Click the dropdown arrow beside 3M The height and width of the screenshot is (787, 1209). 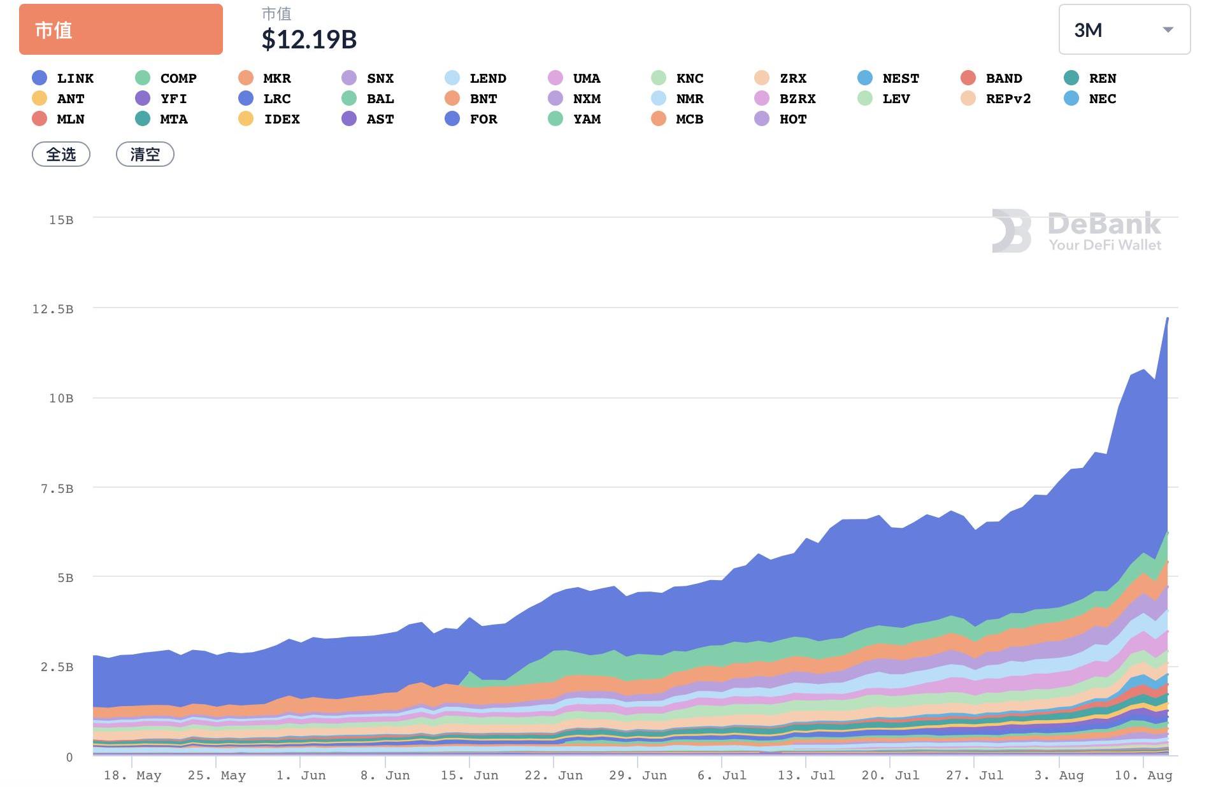pos(1168,30)
